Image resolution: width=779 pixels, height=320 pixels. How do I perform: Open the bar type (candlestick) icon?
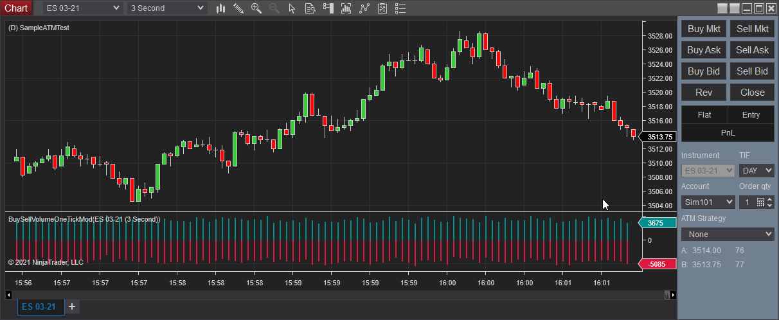[220, 8]
